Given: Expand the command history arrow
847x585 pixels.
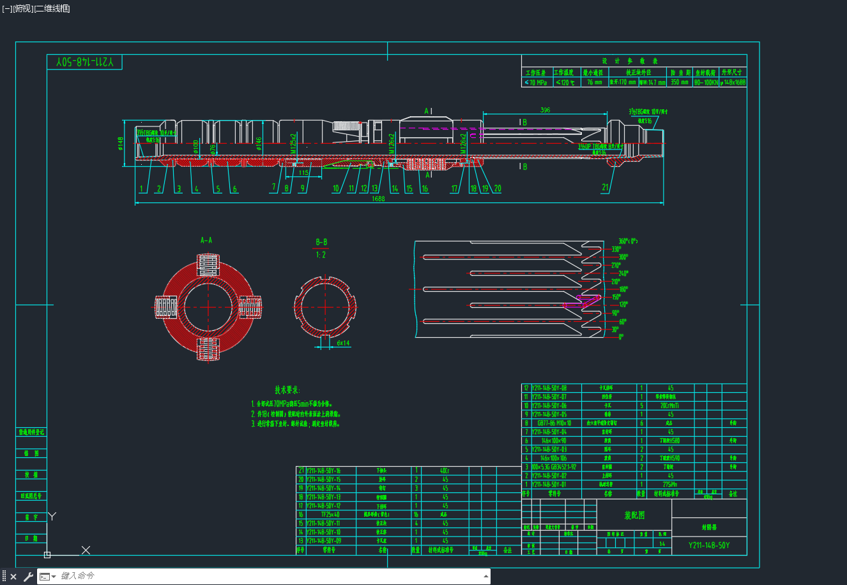Looking at the screenshot, I should [x=486, y=577].
